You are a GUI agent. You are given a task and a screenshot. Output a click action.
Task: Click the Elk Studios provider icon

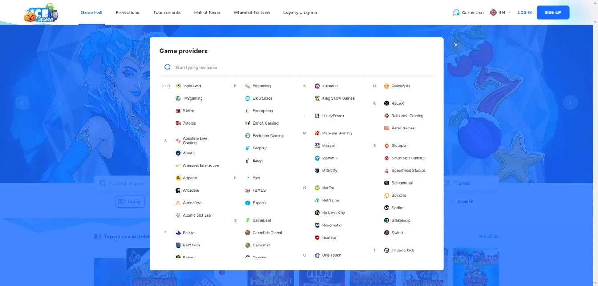pyautogui.click(x=248, y=98)
